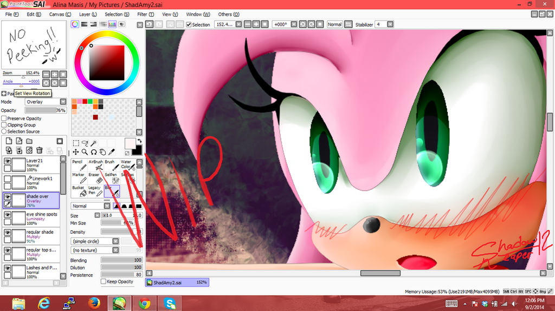The width and height of the screenshot is (555, 311).
Task: Click the undo button above the canvas
Action: coord(150,24)
